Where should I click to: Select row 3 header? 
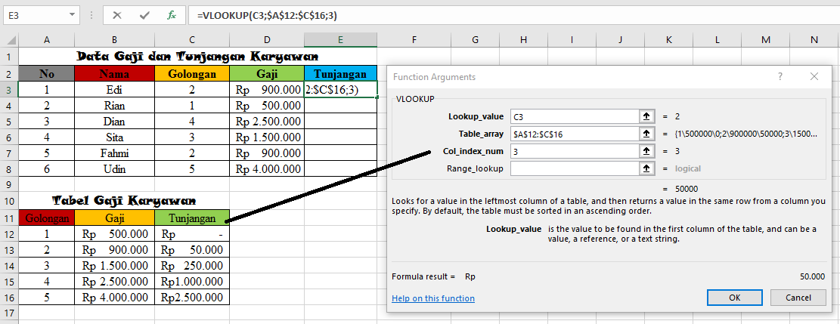9,89
